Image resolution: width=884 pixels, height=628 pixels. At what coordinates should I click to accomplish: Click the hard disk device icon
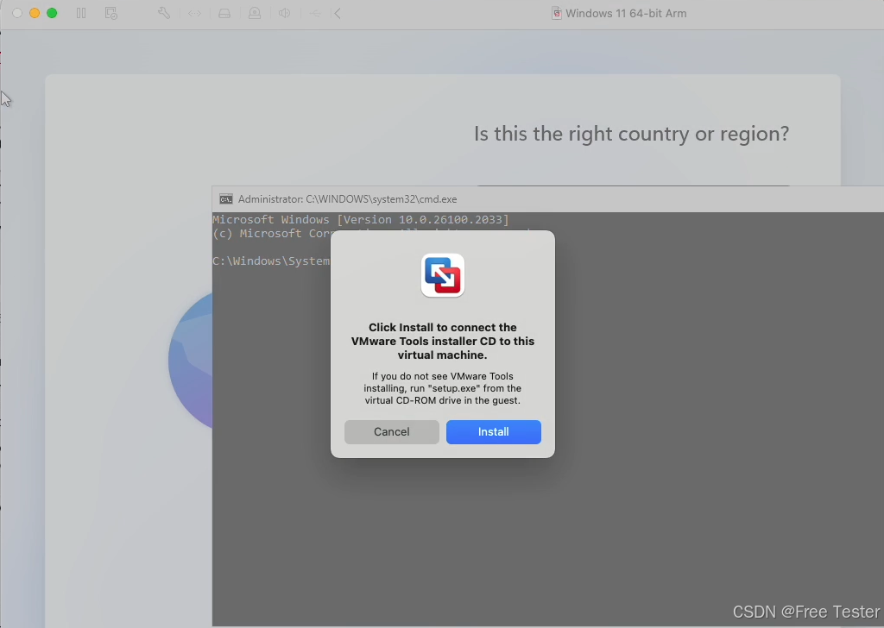coord(224,13)
